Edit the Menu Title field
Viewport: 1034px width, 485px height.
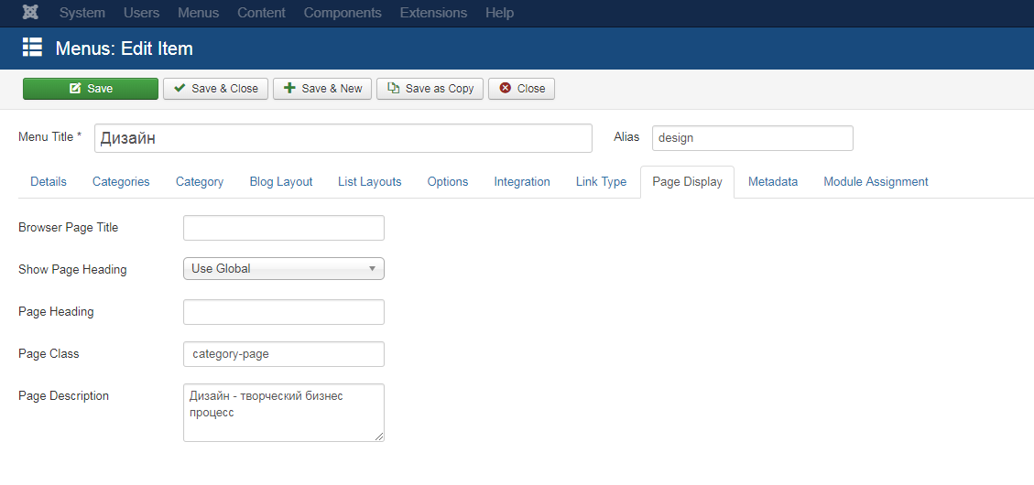343,138
